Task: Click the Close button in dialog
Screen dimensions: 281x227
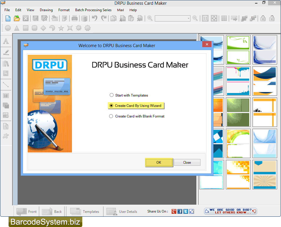Action: click(187, 163)
